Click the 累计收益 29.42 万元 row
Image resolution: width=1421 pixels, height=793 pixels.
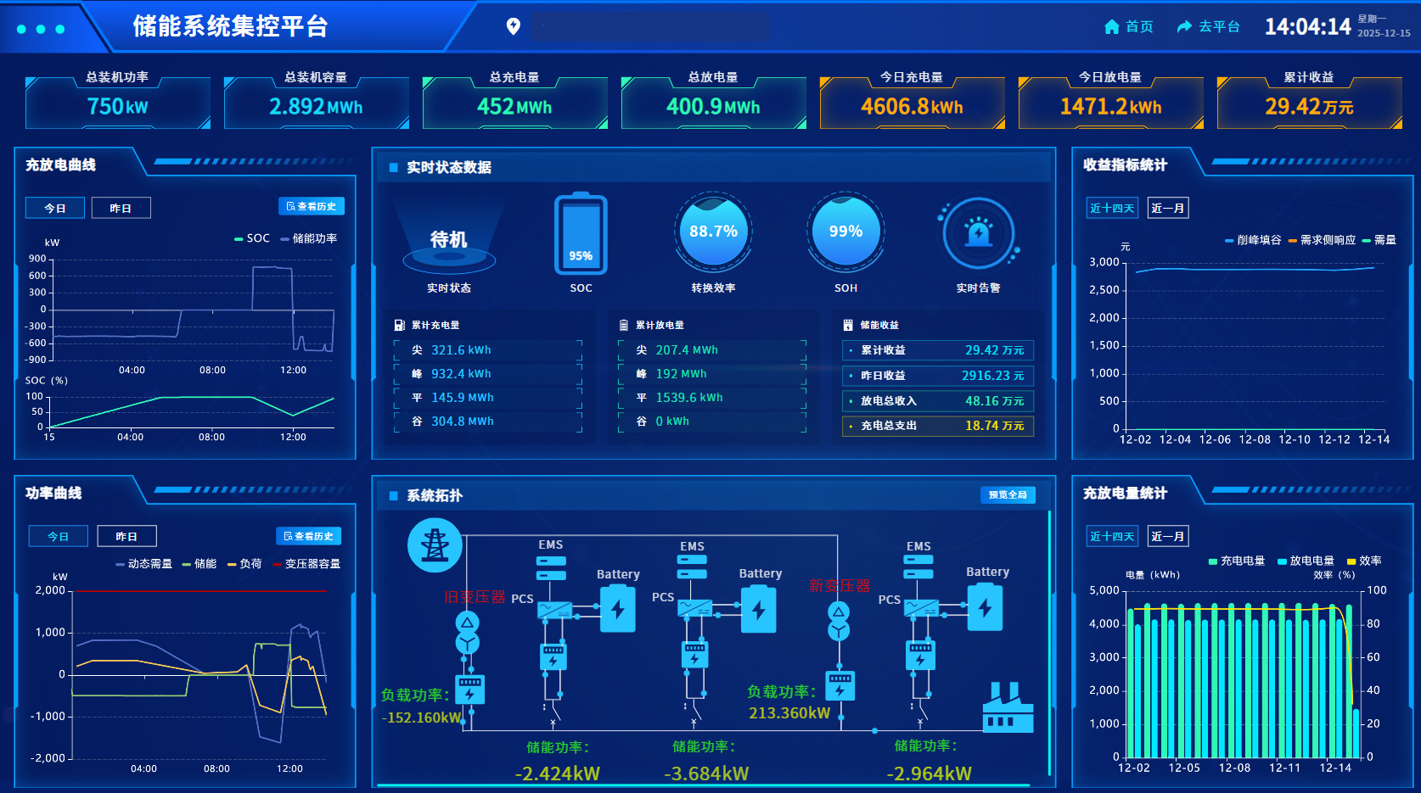tap(937, 350)
